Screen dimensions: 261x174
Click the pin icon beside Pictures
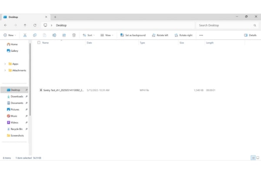pyautogui.click(x=27, y=109)
